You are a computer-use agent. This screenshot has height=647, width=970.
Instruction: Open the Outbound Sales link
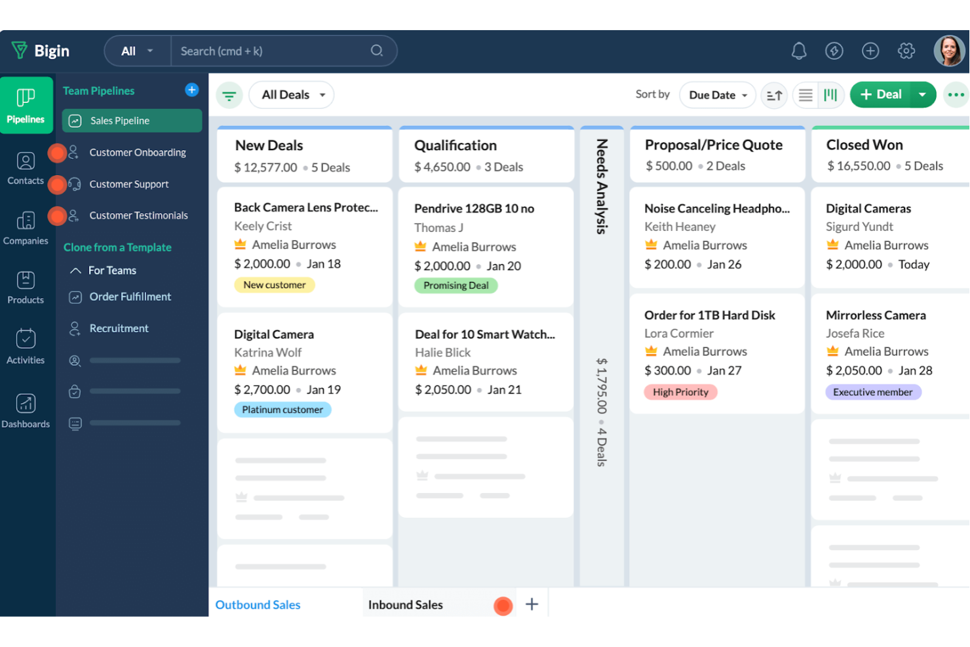coord(258,604)
